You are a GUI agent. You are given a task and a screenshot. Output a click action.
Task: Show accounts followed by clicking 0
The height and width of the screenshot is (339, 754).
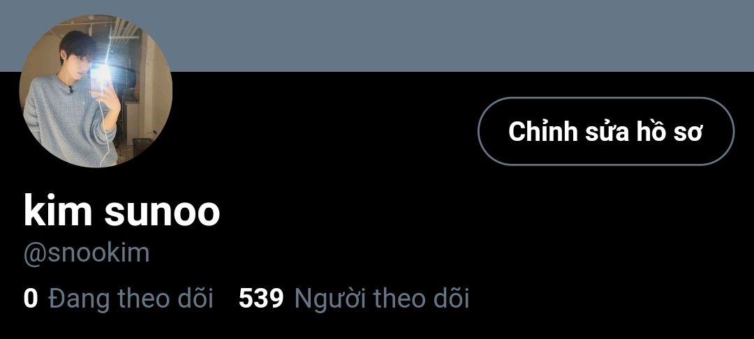point(30,298)
